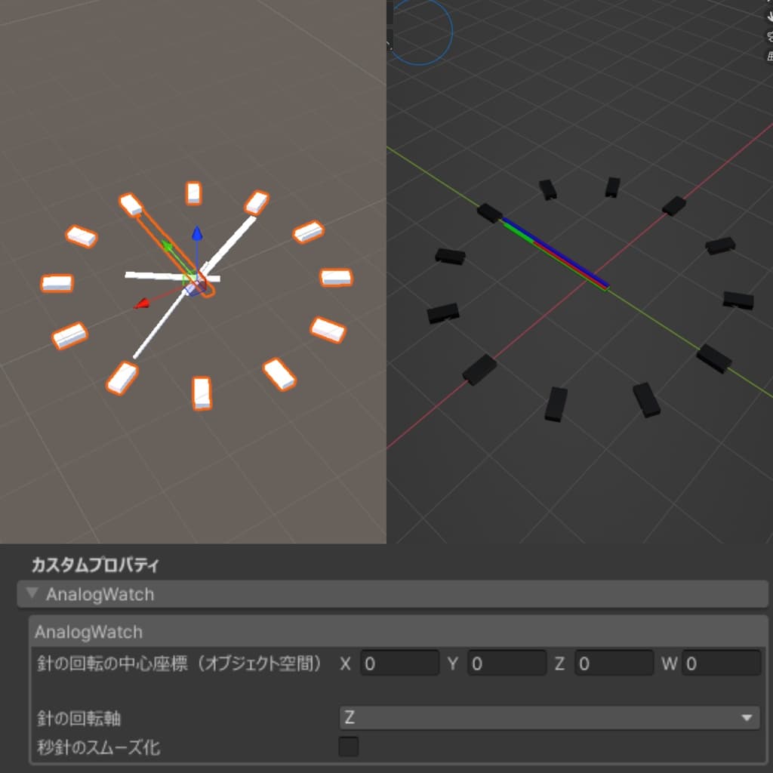Select the topmost white hour marker
This screenshot has height=773, width=773.
pos(194,193)
